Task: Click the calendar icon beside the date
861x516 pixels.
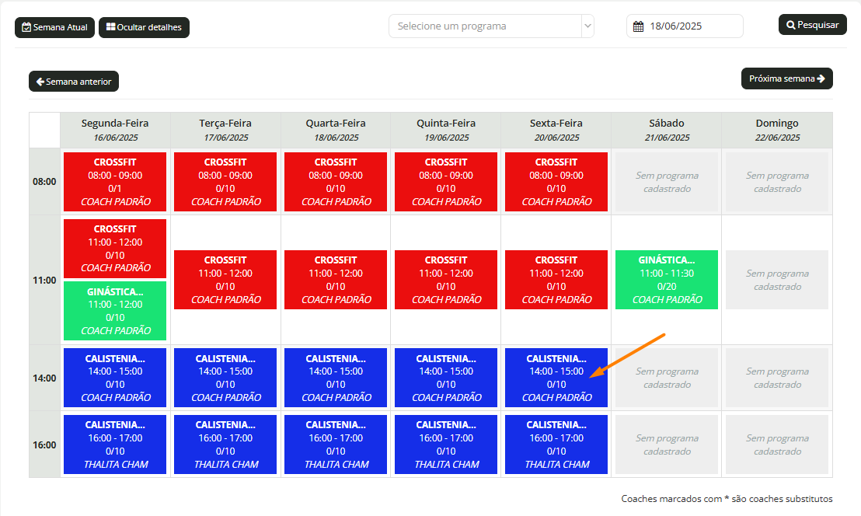Action: [638, 26]
